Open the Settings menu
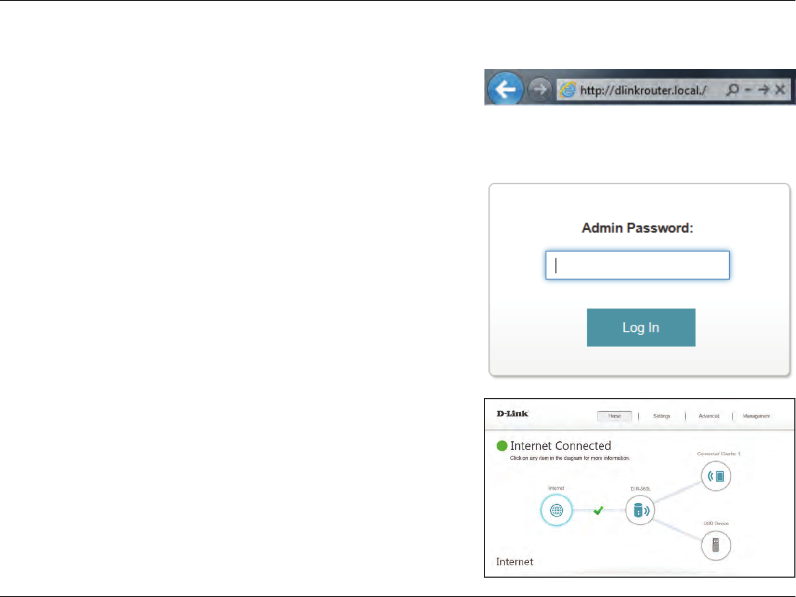 pos(661,416)
